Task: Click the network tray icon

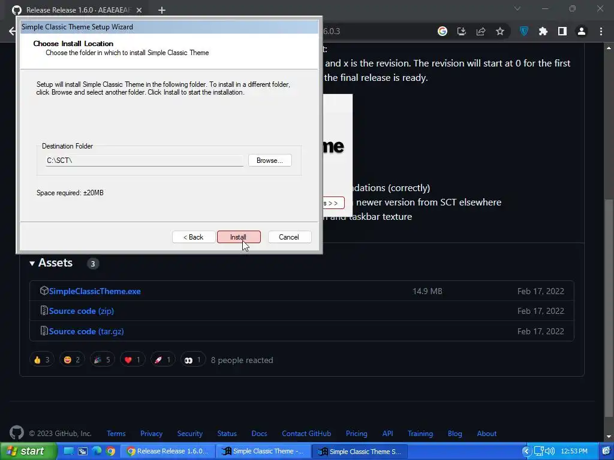Action: pyautogui.click(x=539, y=451)
